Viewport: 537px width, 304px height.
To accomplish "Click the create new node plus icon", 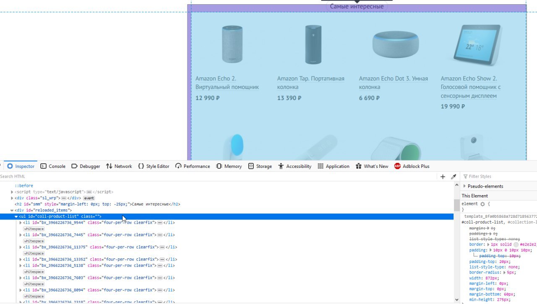I will tap(443, 177).
